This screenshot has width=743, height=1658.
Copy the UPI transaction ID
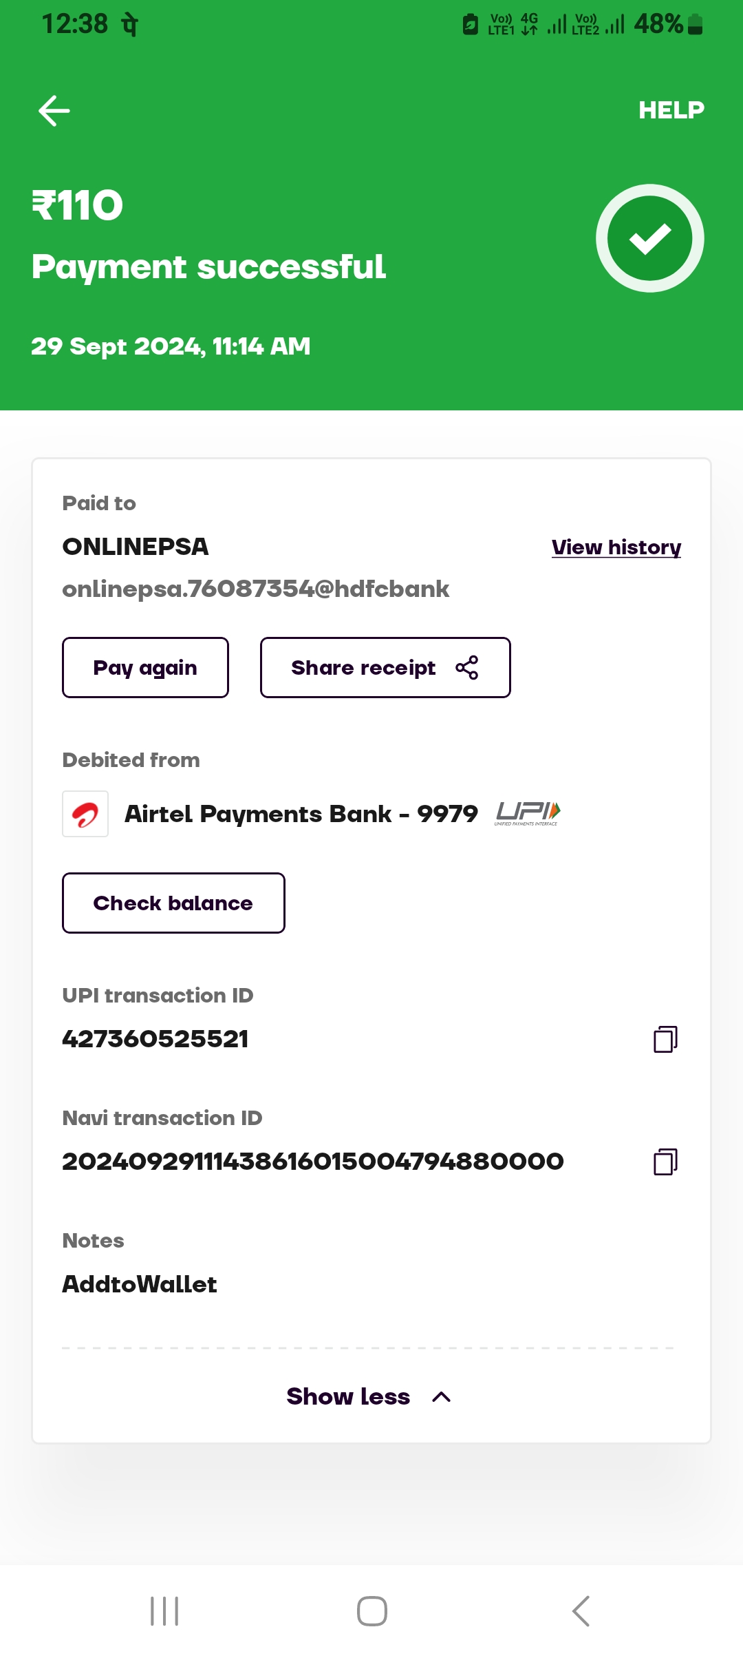point(665,1039)
